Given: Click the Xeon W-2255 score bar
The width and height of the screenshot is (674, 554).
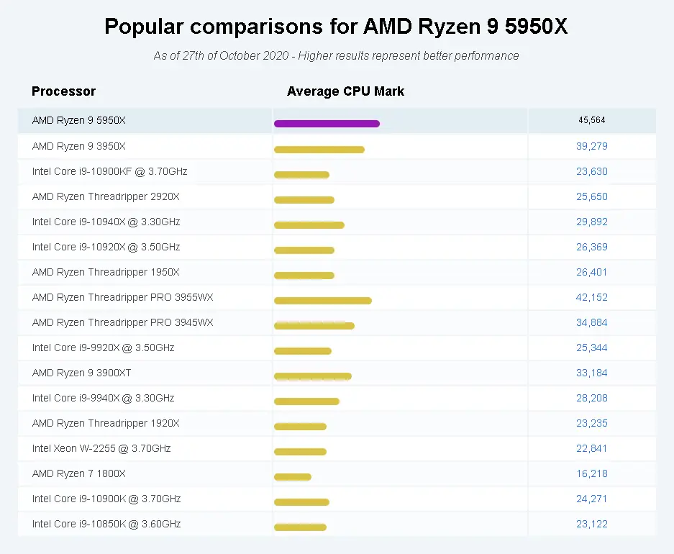Looking at the screenshot, I should tap(300, 452).
